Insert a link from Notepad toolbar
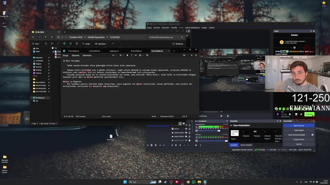This screenshot has height=185, width=330. point(136,55)
